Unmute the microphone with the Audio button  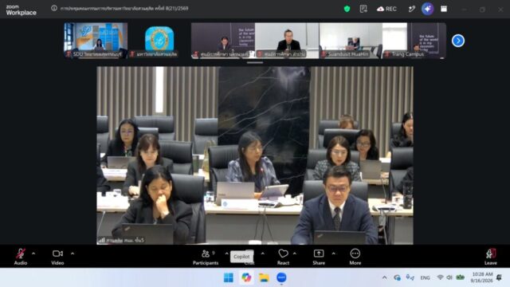pos(21,257)
